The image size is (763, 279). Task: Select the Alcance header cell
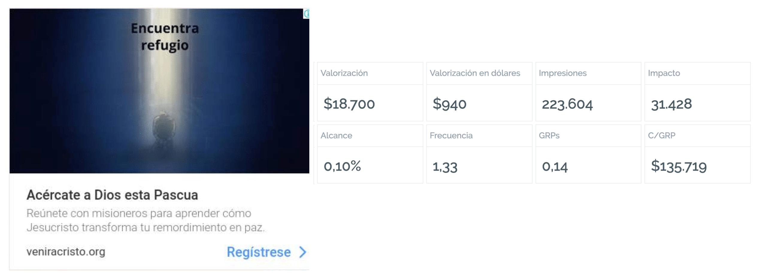(370, 136)
